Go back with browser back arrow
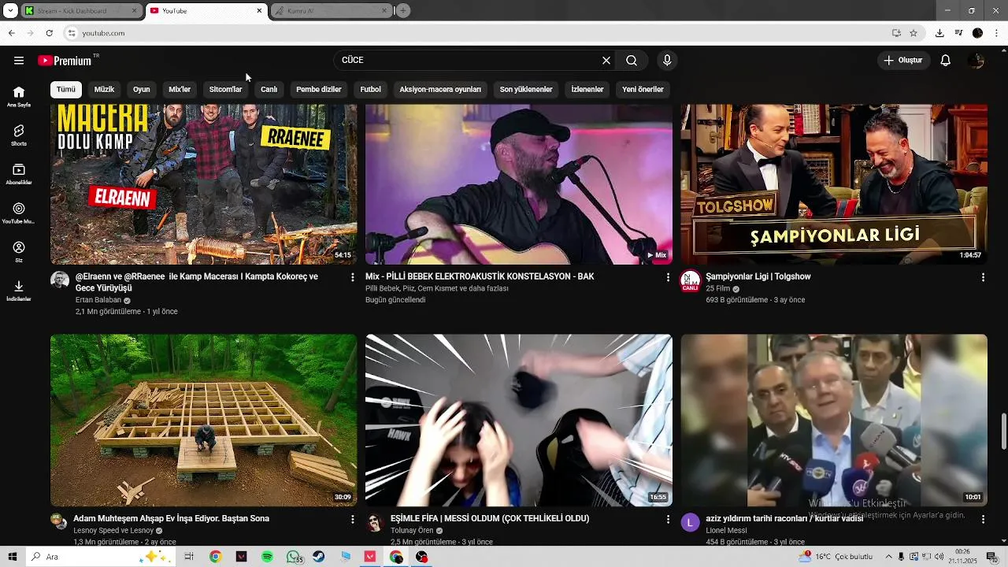The width and height of the screenshot is (1008, 567). (x=11, y=33)
